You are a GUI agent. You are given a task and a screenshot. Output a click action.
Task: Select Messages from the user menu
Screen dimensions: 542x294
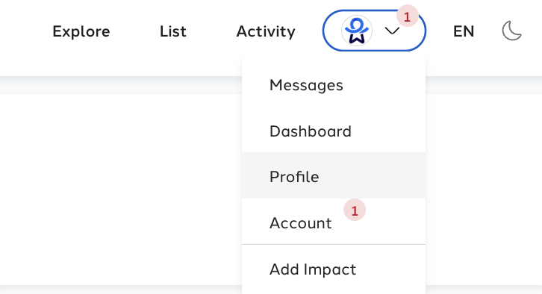[x=334, y=85]
